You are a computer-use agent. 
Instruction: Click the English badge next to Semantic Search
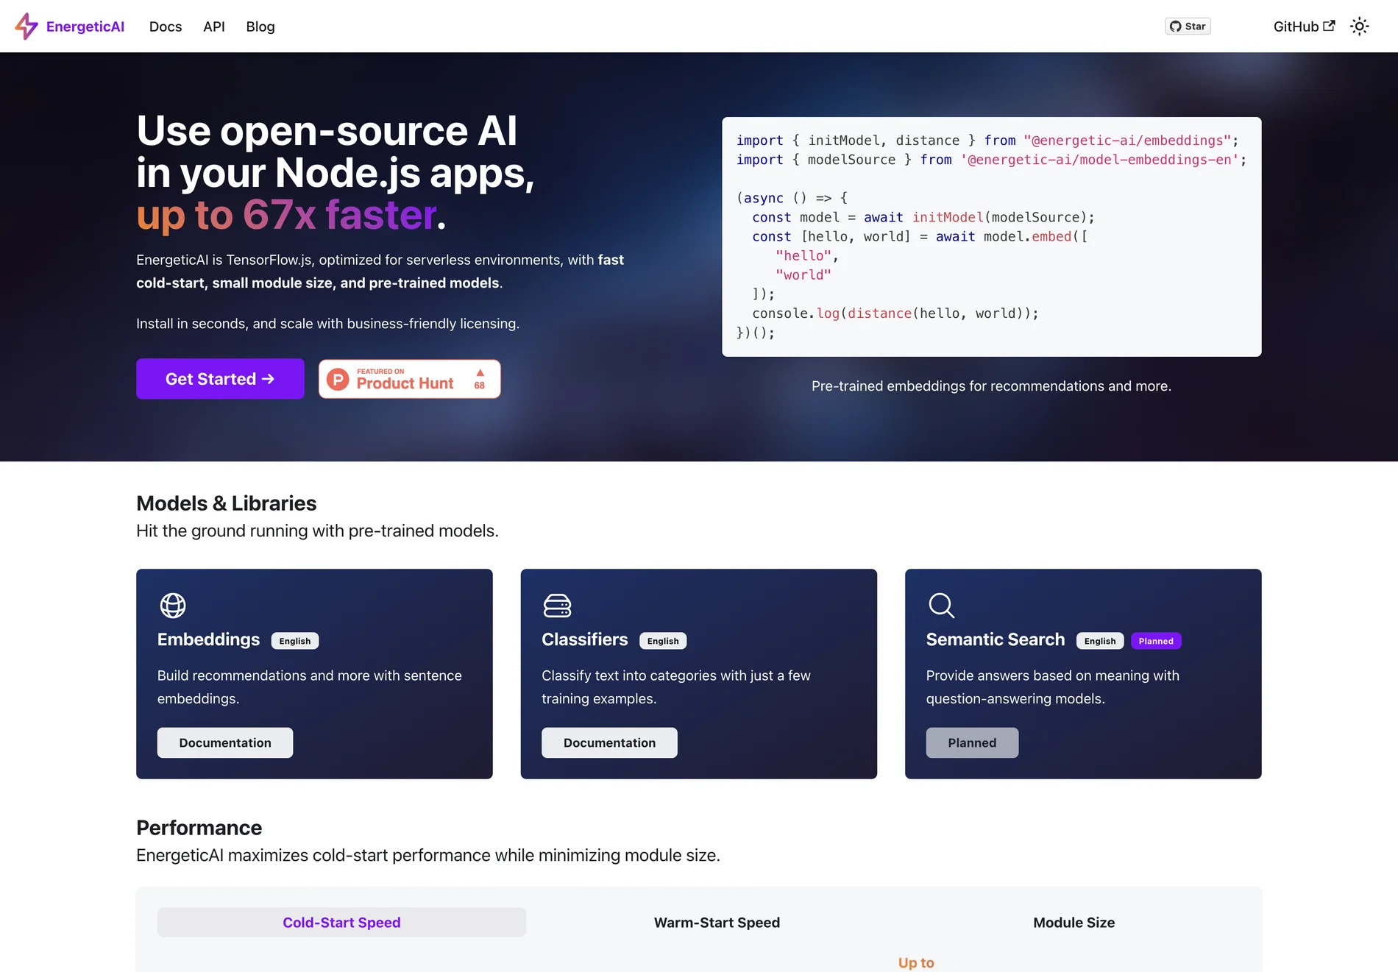click(1100, 641)
